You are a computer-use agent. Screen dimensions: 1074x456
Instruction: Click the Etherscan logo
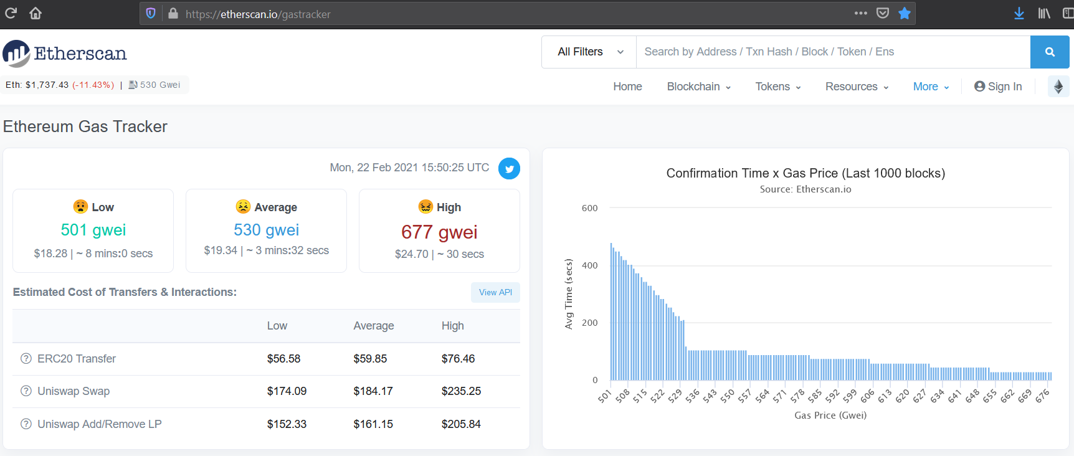point(65,54)
